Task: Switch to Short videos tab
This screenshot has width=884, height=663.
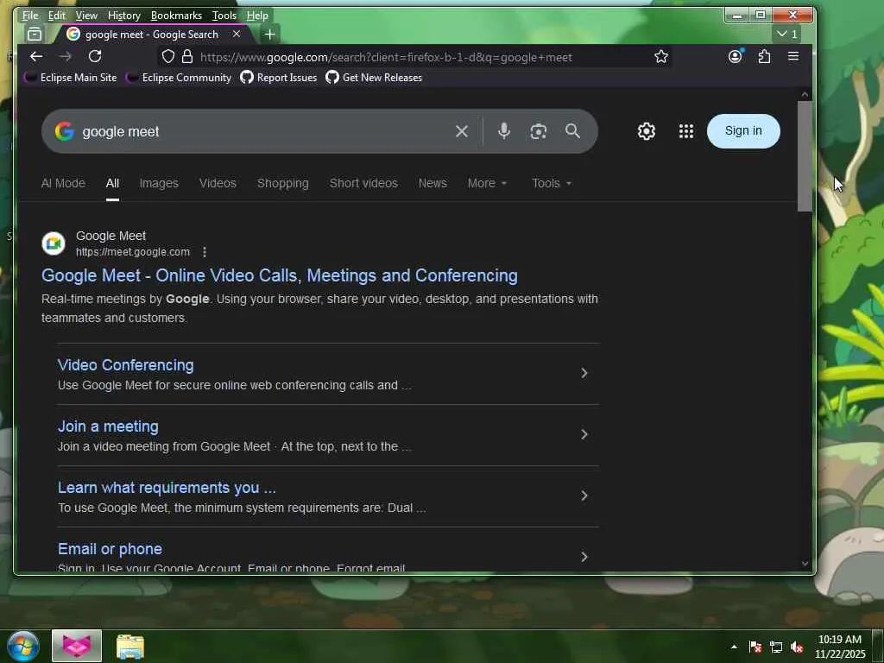Action: tap(363, 183)
